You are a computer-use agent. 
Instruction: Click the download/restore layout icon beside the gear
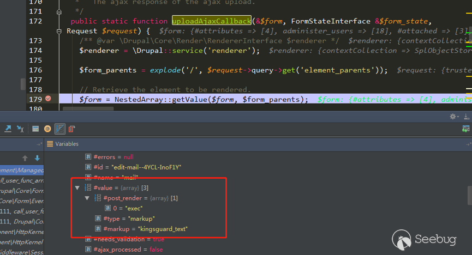[x=467, y=117]
